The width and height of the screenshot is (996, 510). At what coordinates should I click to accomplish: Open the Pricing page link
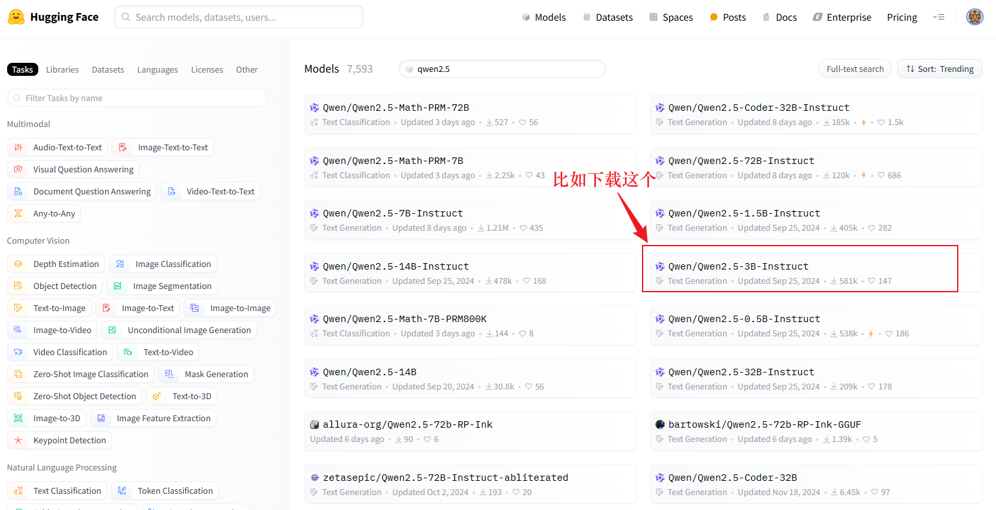coord(902,17)
